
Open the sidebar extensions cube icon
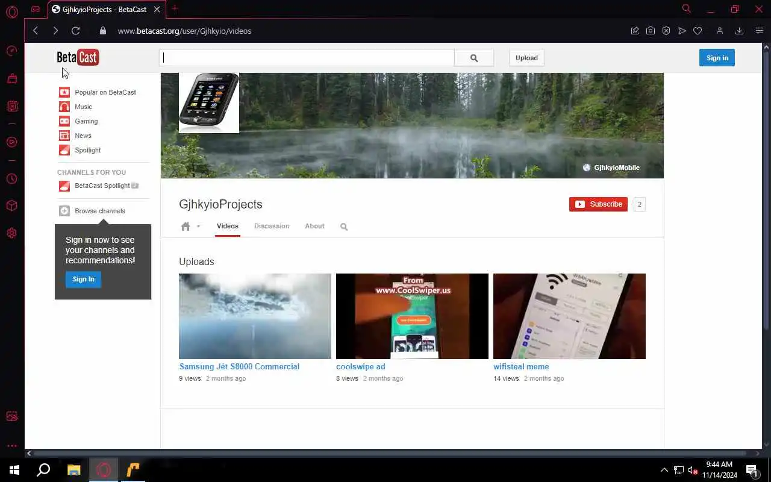[11, 205]
